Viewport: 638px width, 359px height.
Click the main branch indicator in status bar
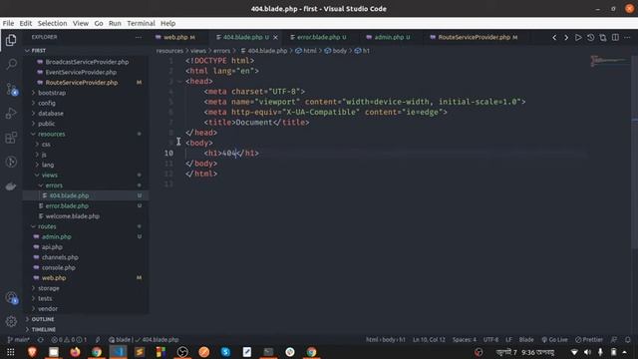(19, 339)
